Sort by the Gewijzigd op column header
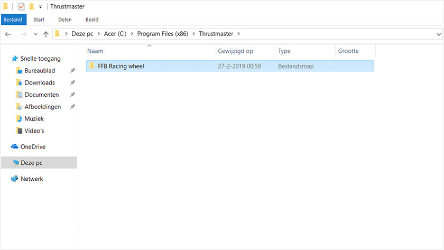The image size is (444, 250). click(236, 51)
